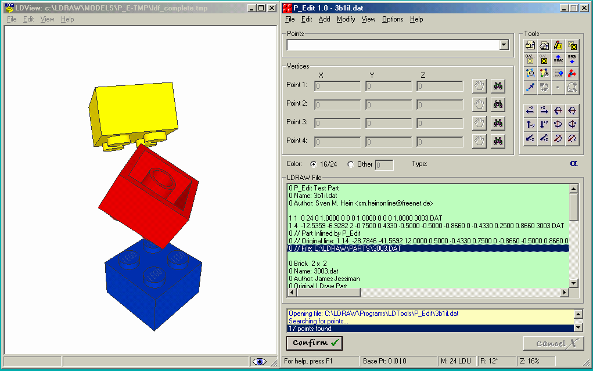The image size is (593, 371).
Task: Click LDRAW File list scroll down arrow
Action: 573,283
